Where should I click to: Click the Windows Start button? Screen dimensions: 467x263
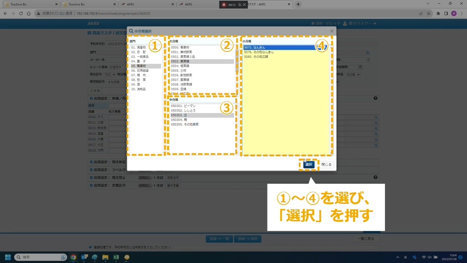pos(8,257)
